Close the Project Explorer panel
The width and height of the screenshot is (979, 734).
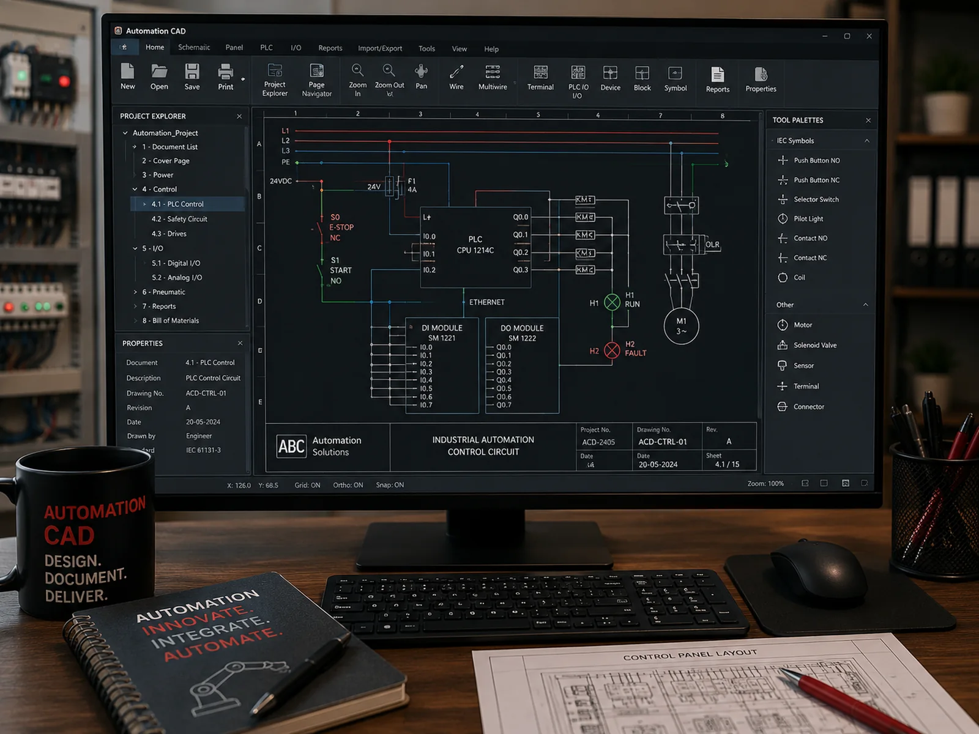tap(239, 116)
